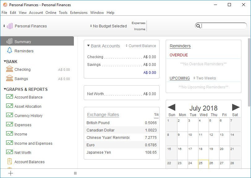Open Reminders via the bell icon
The height and width of the screenshot is (178, 251).
click(9, 51)
